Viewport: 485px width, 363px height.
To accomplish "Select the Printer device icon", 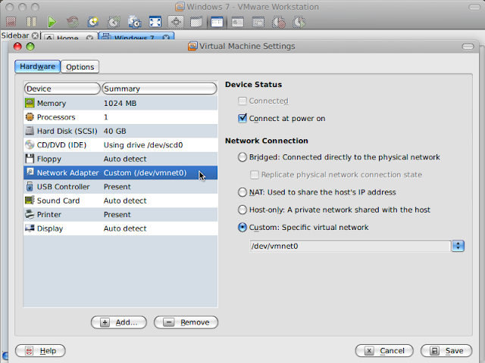I will [x=30, y=214].
